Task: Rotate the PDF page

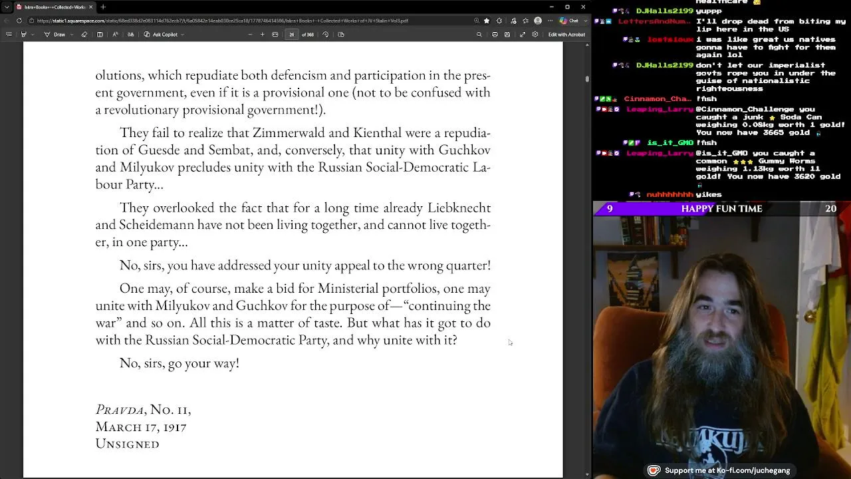Action: (326, 35)
